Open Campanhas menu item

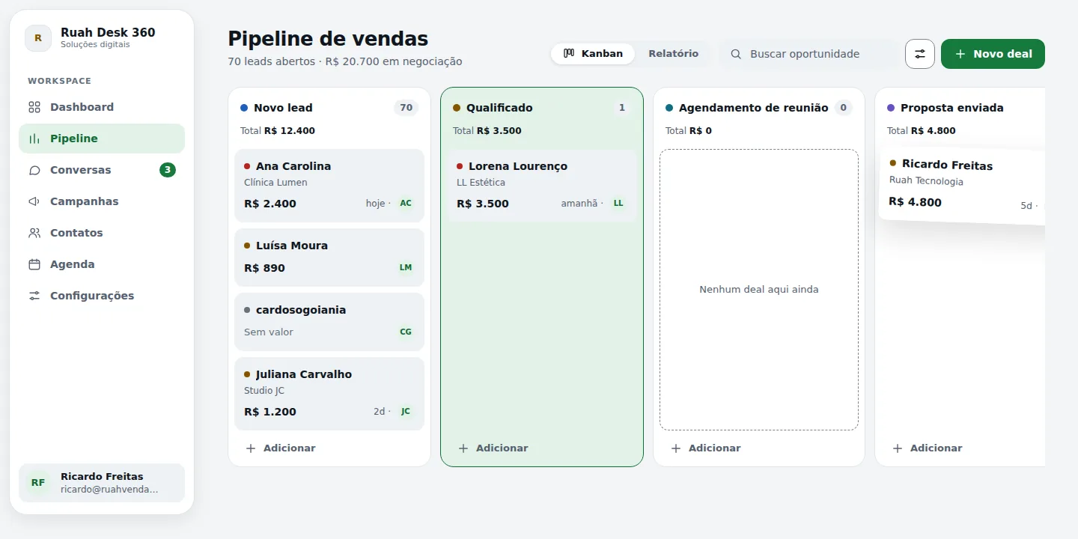[102, 201]
